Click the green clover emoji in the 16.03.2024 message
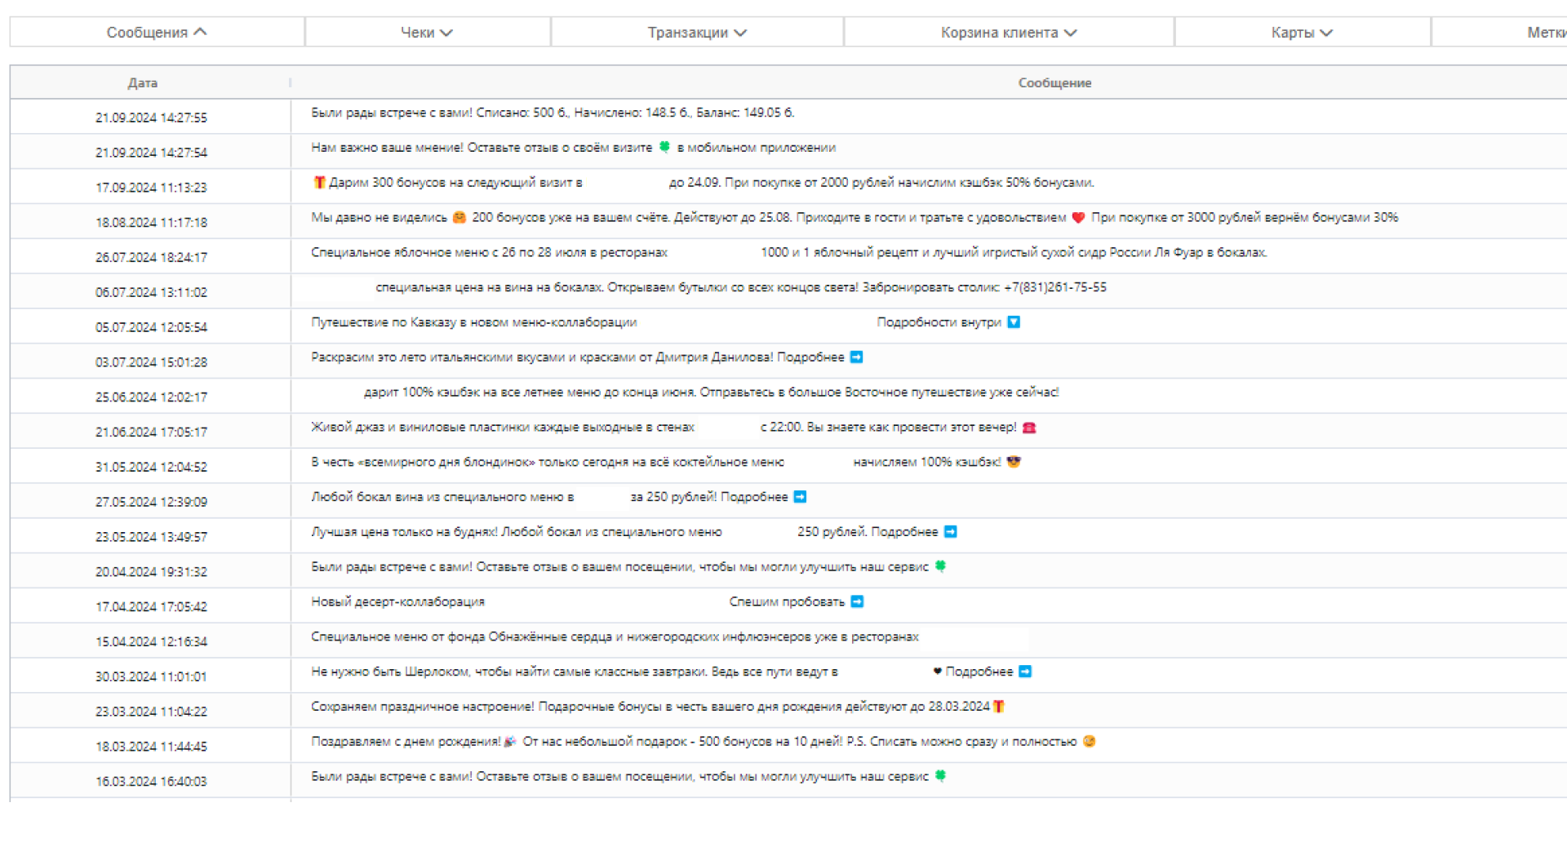 940,776
